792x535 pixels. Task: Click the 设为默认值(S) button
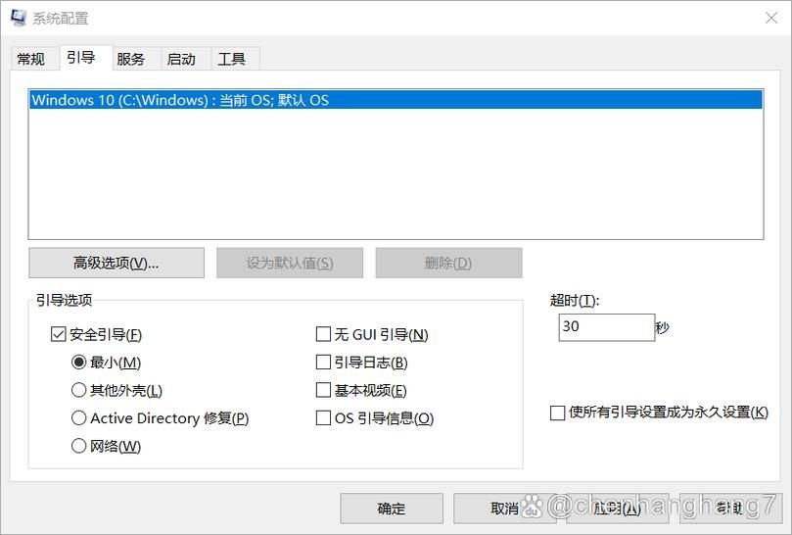(x=290, y=263)
